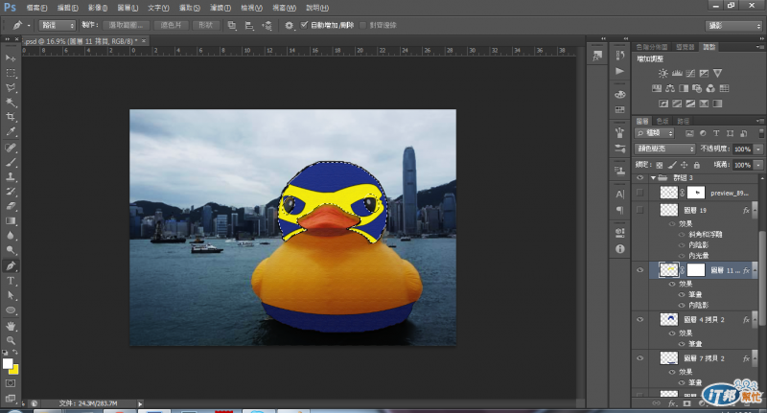767x413 pixels.
Task: Select the Clone Stamp tool
Action: pos(11,177)
